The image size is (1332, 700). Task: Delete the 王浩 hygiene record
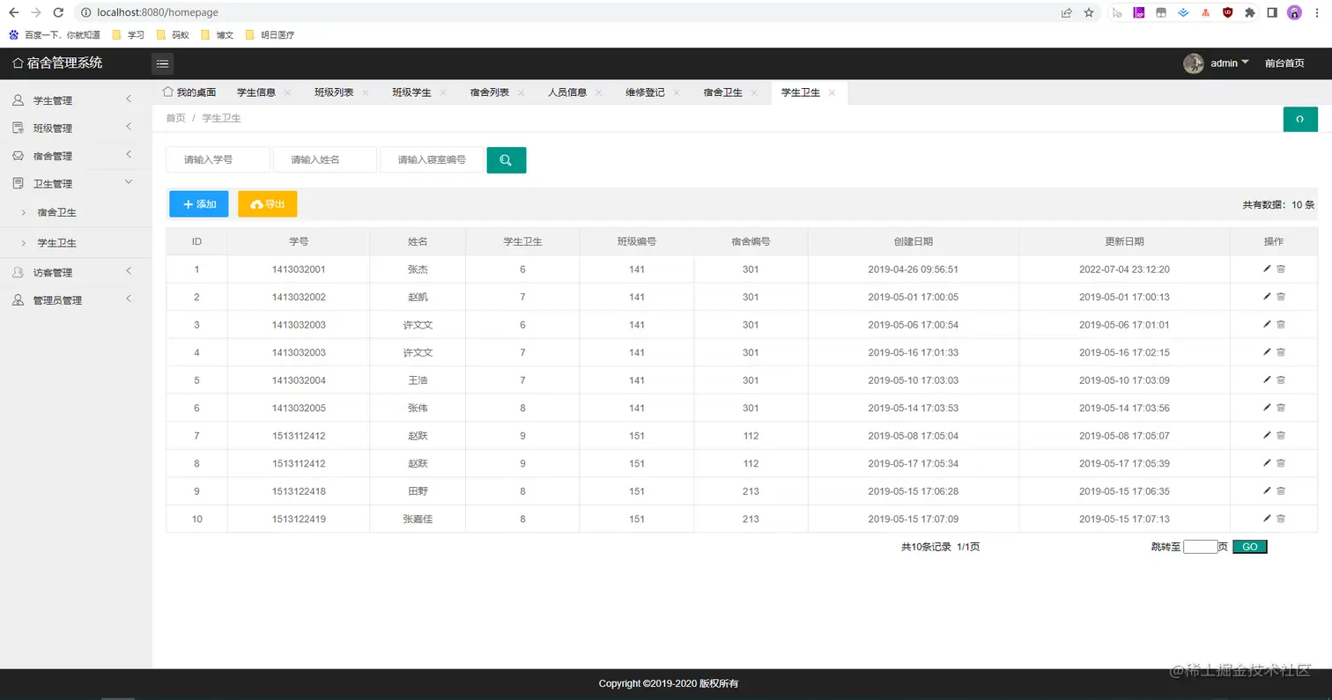(1281, 379)
